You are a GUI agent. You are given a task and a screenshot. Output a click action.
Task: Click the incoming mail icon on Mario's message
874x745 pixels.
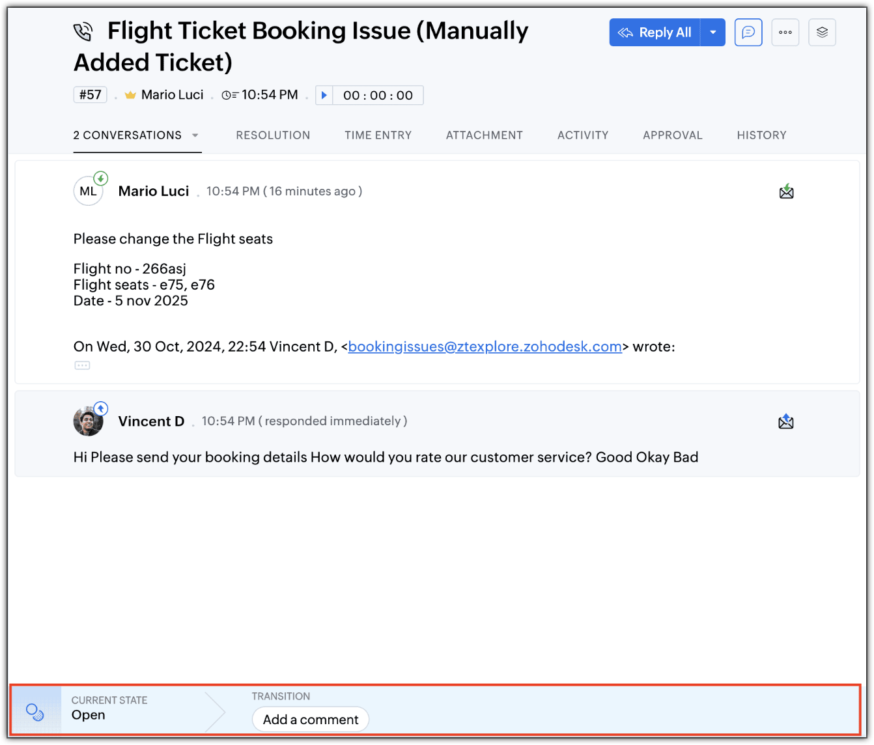(786, 191)
